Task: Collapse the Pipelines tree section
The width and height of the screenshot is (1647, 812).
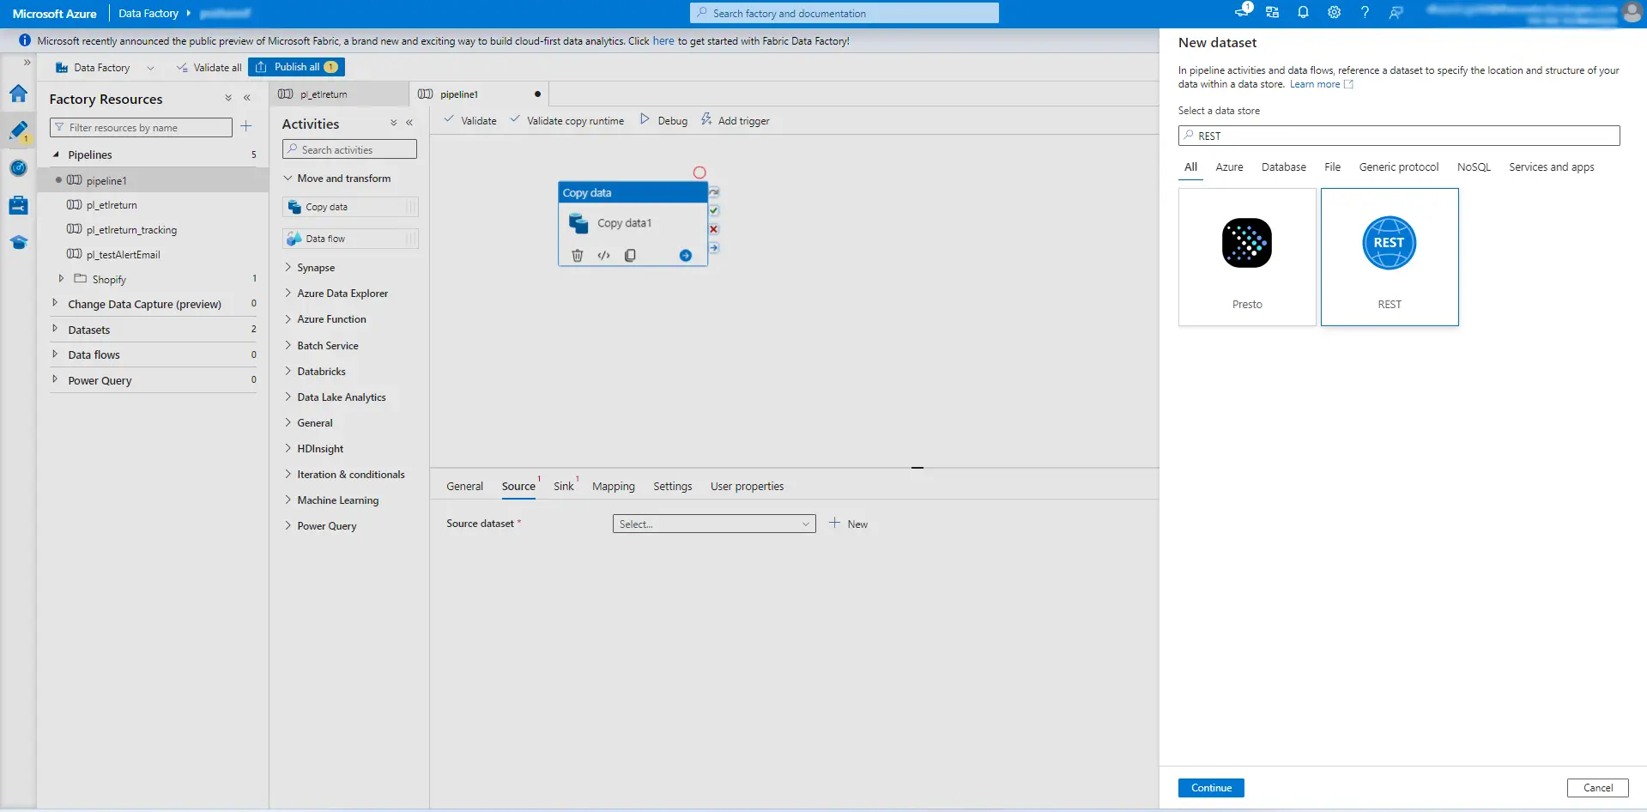Action: [57, 155]
